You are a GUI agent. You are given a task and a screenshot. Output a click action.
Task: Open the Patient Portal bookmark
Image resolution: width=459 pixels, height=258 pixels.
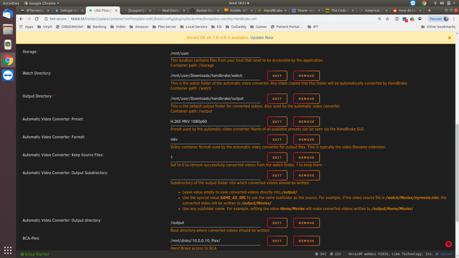(286, 27)
